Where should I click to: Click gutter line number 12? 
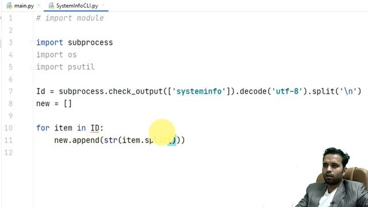pyautogui.click(x=9, y=152)
